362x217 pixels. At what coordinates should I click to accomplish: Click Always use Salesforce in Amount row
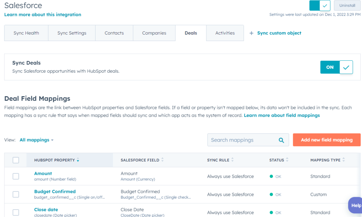(230, 176)
